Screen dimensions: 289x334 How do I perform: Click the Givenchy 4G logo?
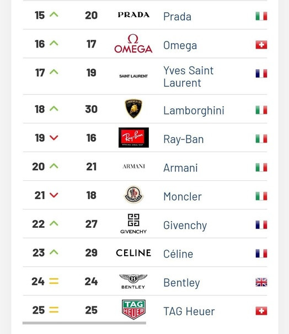(x=133, y=224)
